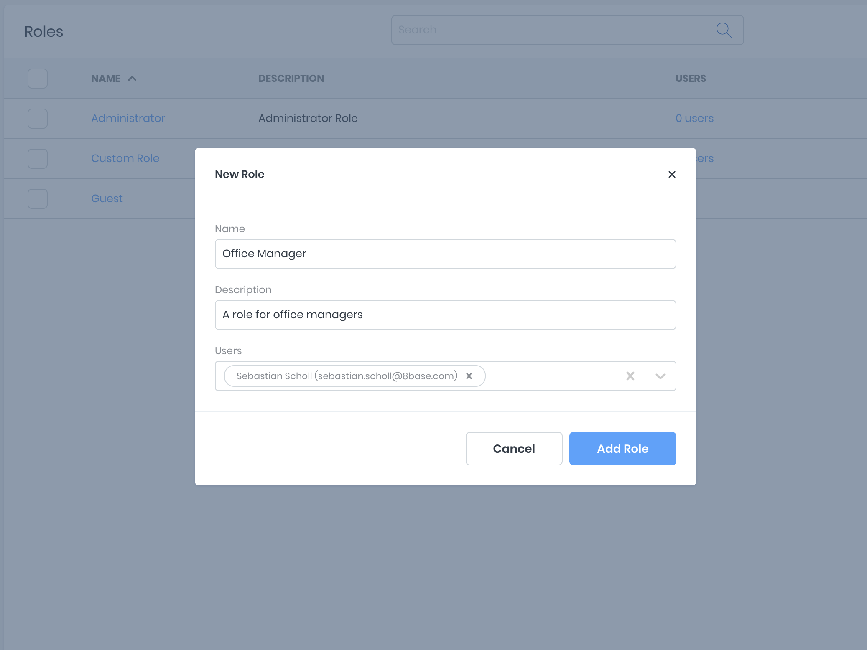This screenshot has width=867, height=650.
Task: Open the Custom Role link
Action: [125, 159]
